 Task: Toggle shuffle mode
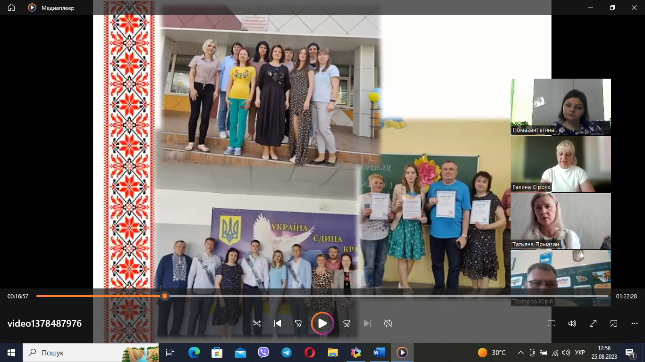tap(257, 323)
